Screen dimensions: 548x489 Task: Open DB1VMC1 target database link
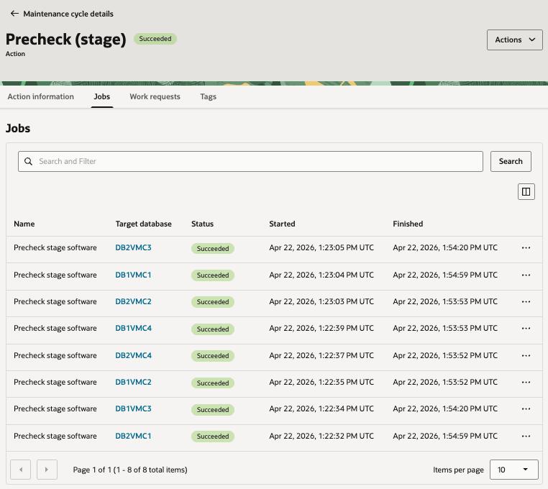(x=133, y=275)
